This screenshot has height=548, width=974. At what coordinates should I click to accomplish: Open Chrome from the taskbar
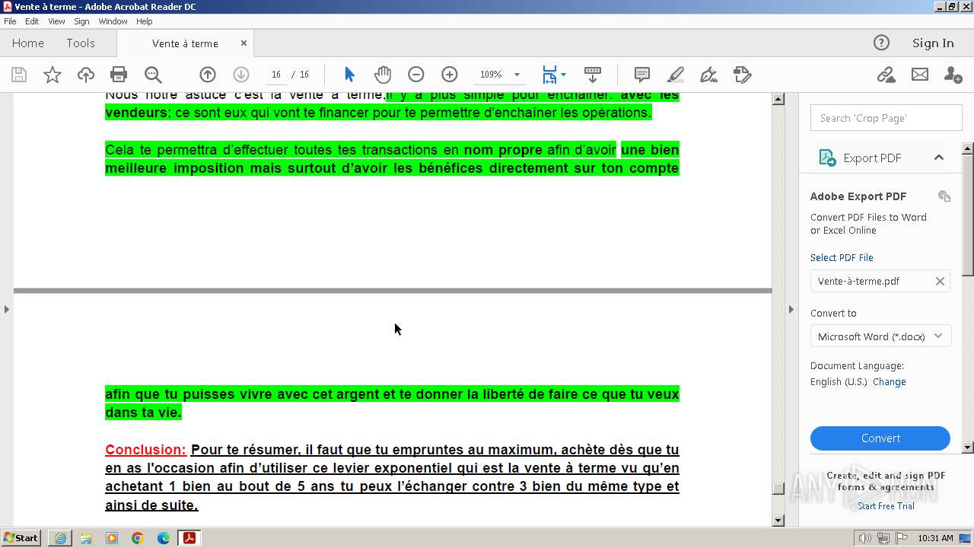pos(138,538)
